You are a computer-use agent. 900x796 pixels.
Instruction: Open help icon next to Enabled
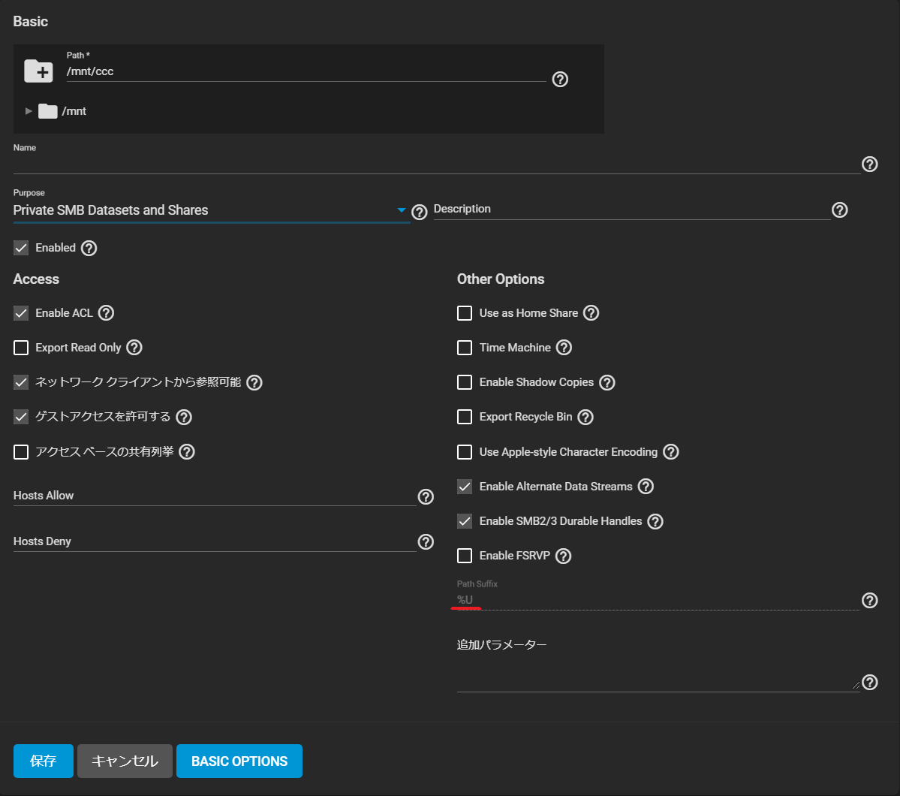coord(89,248)
